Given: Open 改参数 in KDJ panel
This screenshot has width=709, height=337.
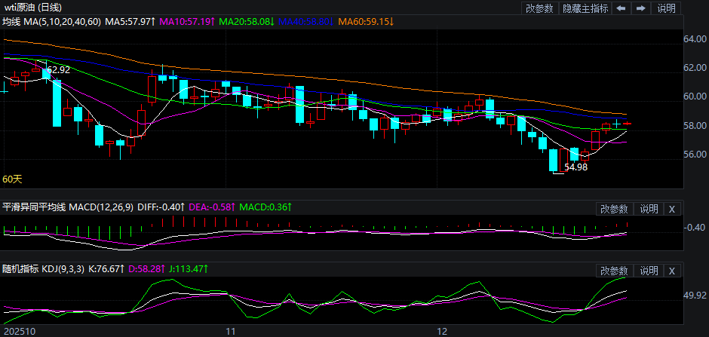Looking at the screenshot, I should pyautogui.click(x=613, y=271).
